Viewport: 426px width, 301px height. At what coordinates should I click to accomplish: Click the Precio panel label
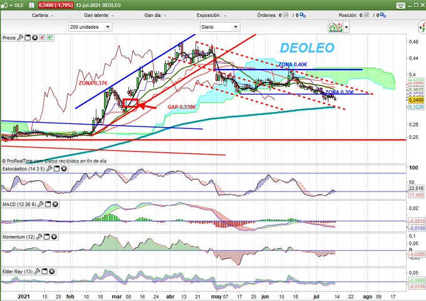point(9,38)
